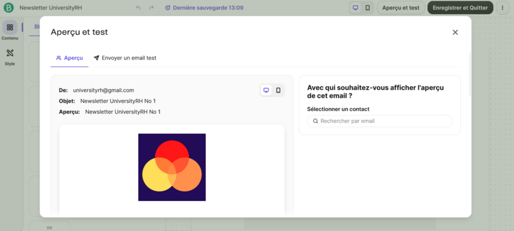
Task: Select the Aperçu tab
Action: coord(69,58)
